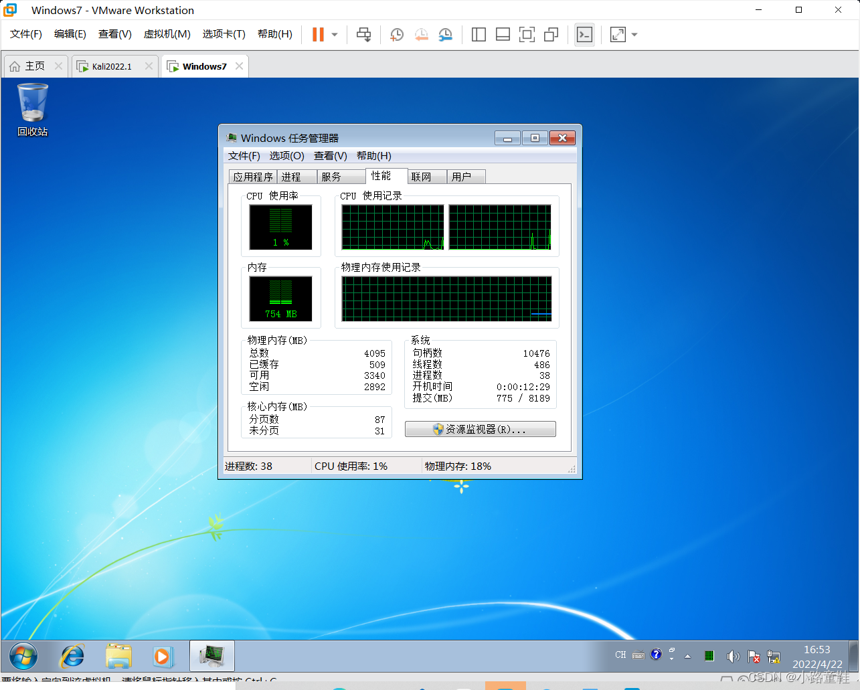Screen dimensions: 860x690
Task: Click the 进程数: 38 status text
Action: tap(248, 466)
